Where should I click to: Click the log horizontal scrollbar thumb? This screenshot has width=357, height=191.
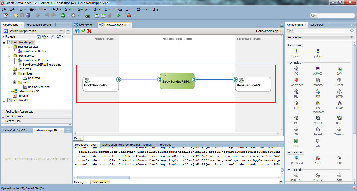pos(103,178)
